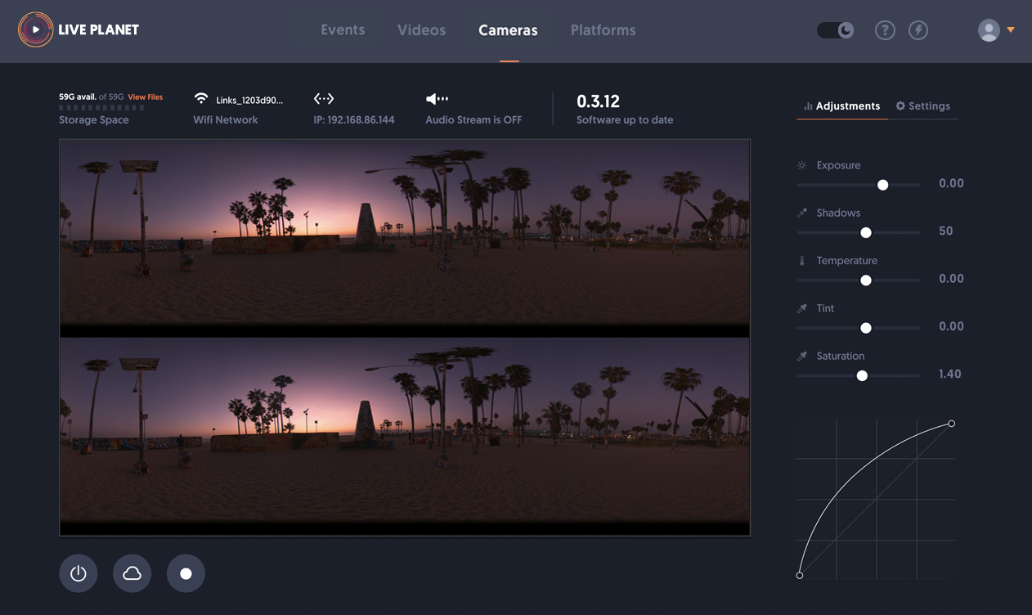The height and width of the screenshot is (615, 1032).
Task: Toggle the dark mode switch
Action: coord(835,30)
